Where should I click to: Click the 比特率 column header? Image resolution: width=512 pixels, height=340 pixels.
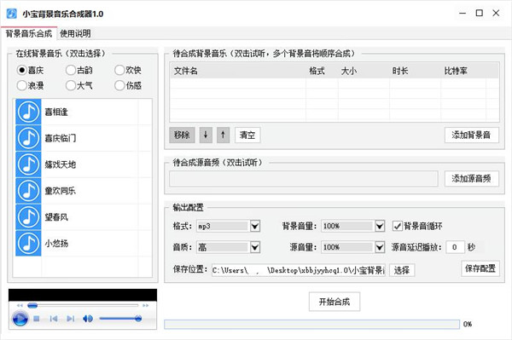(463, 71)
